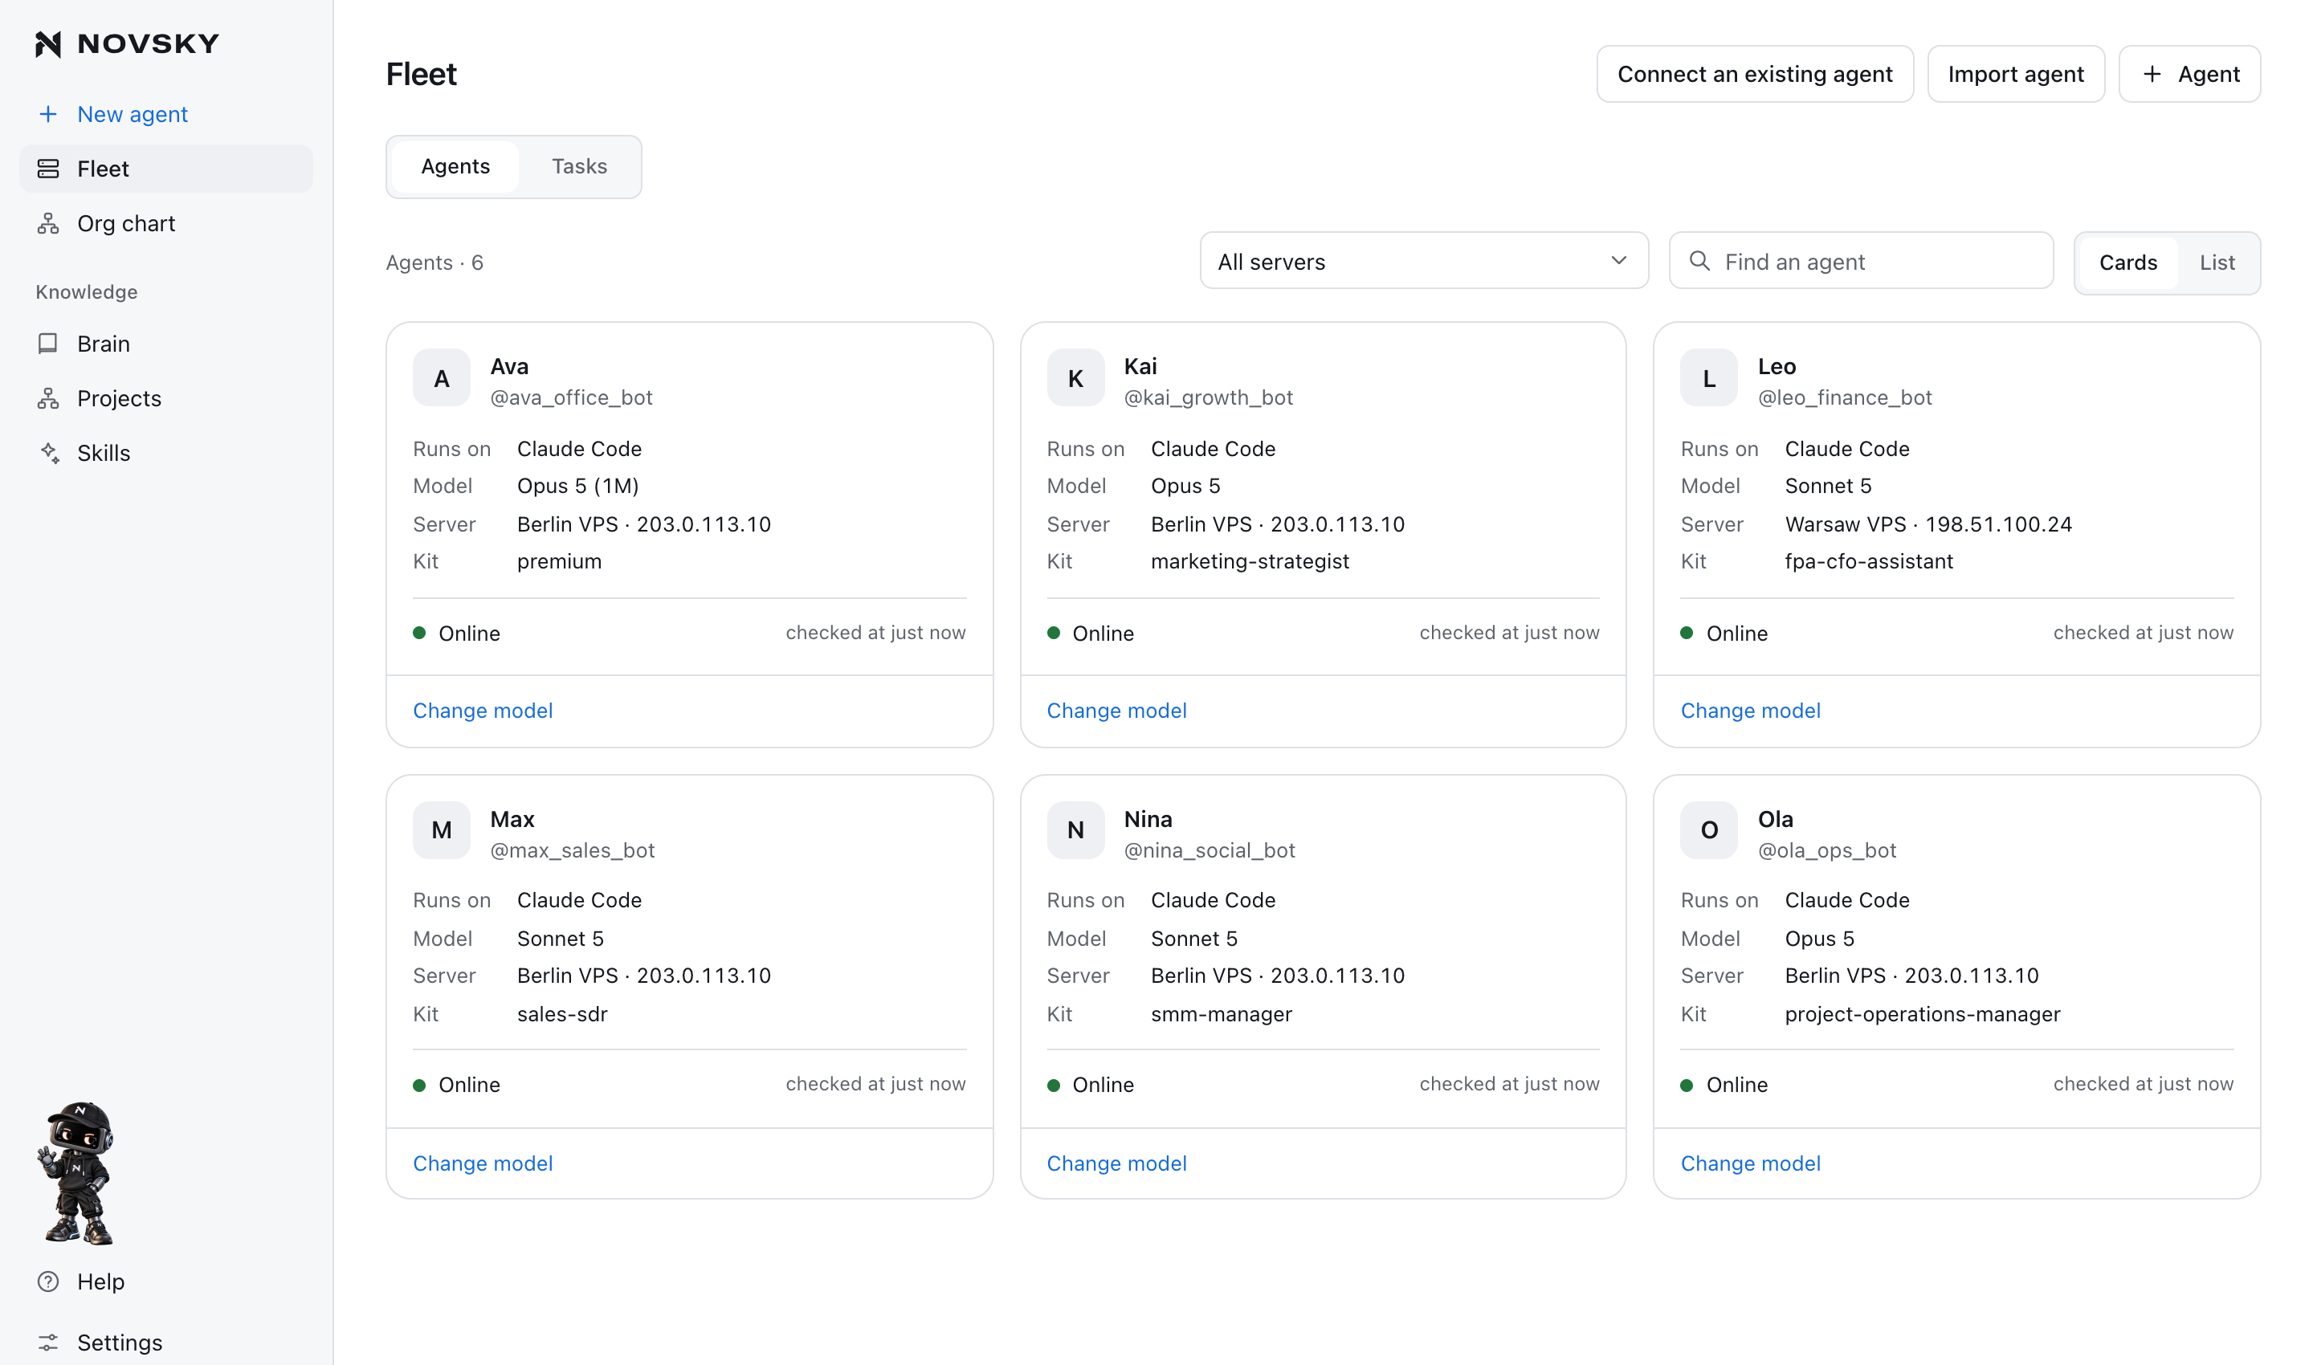Select the Tasks tab
This screenshot has height=1365, width=2313.
[x=579, y=166]
